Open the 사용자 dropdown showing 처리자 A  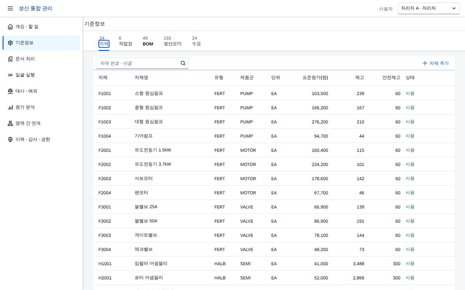429,9
